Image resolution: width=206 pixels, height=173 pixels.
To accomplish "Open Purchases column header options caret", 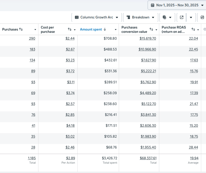I will pos(35,30).
